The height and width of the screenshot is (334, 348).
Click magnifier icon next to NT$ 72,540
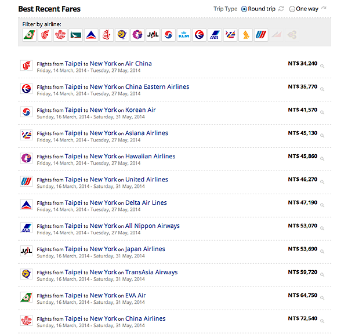coord(322,321)
